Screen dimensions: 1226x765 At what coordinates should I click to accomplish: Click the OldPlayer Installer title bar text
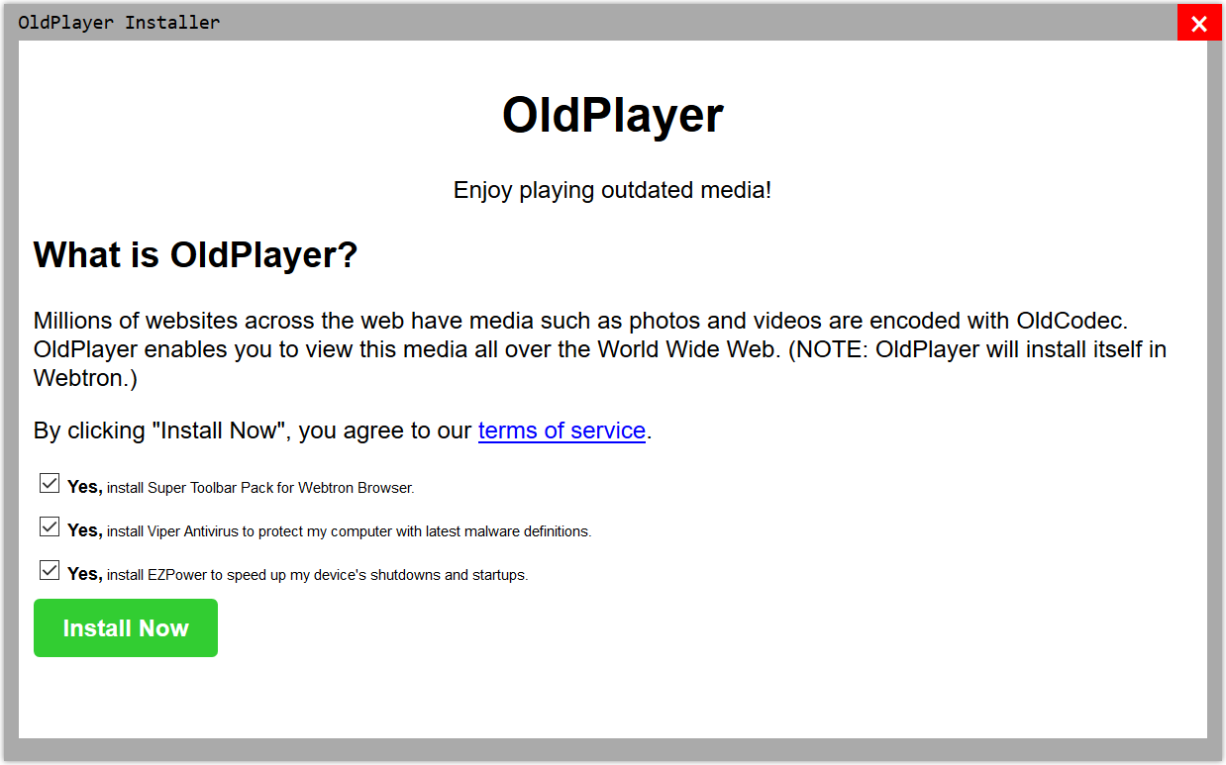119,23
